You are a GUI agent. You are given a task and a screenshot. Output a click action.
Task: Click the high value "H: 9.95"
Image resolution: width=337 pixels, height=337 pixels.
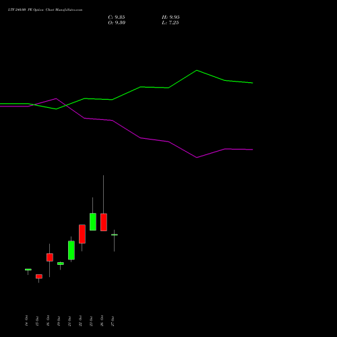pos(171,18)
